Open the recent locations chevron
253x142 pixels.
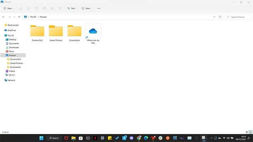coord(14,17)
